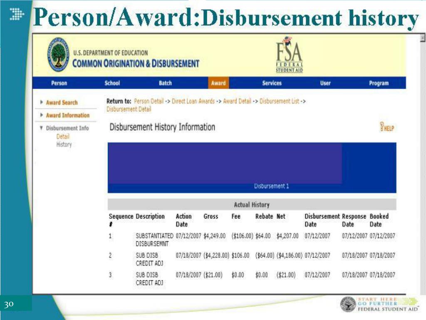Go to the User tab
Screen dimensions: 426x320
pyautogui.click(x=325, y=83)
